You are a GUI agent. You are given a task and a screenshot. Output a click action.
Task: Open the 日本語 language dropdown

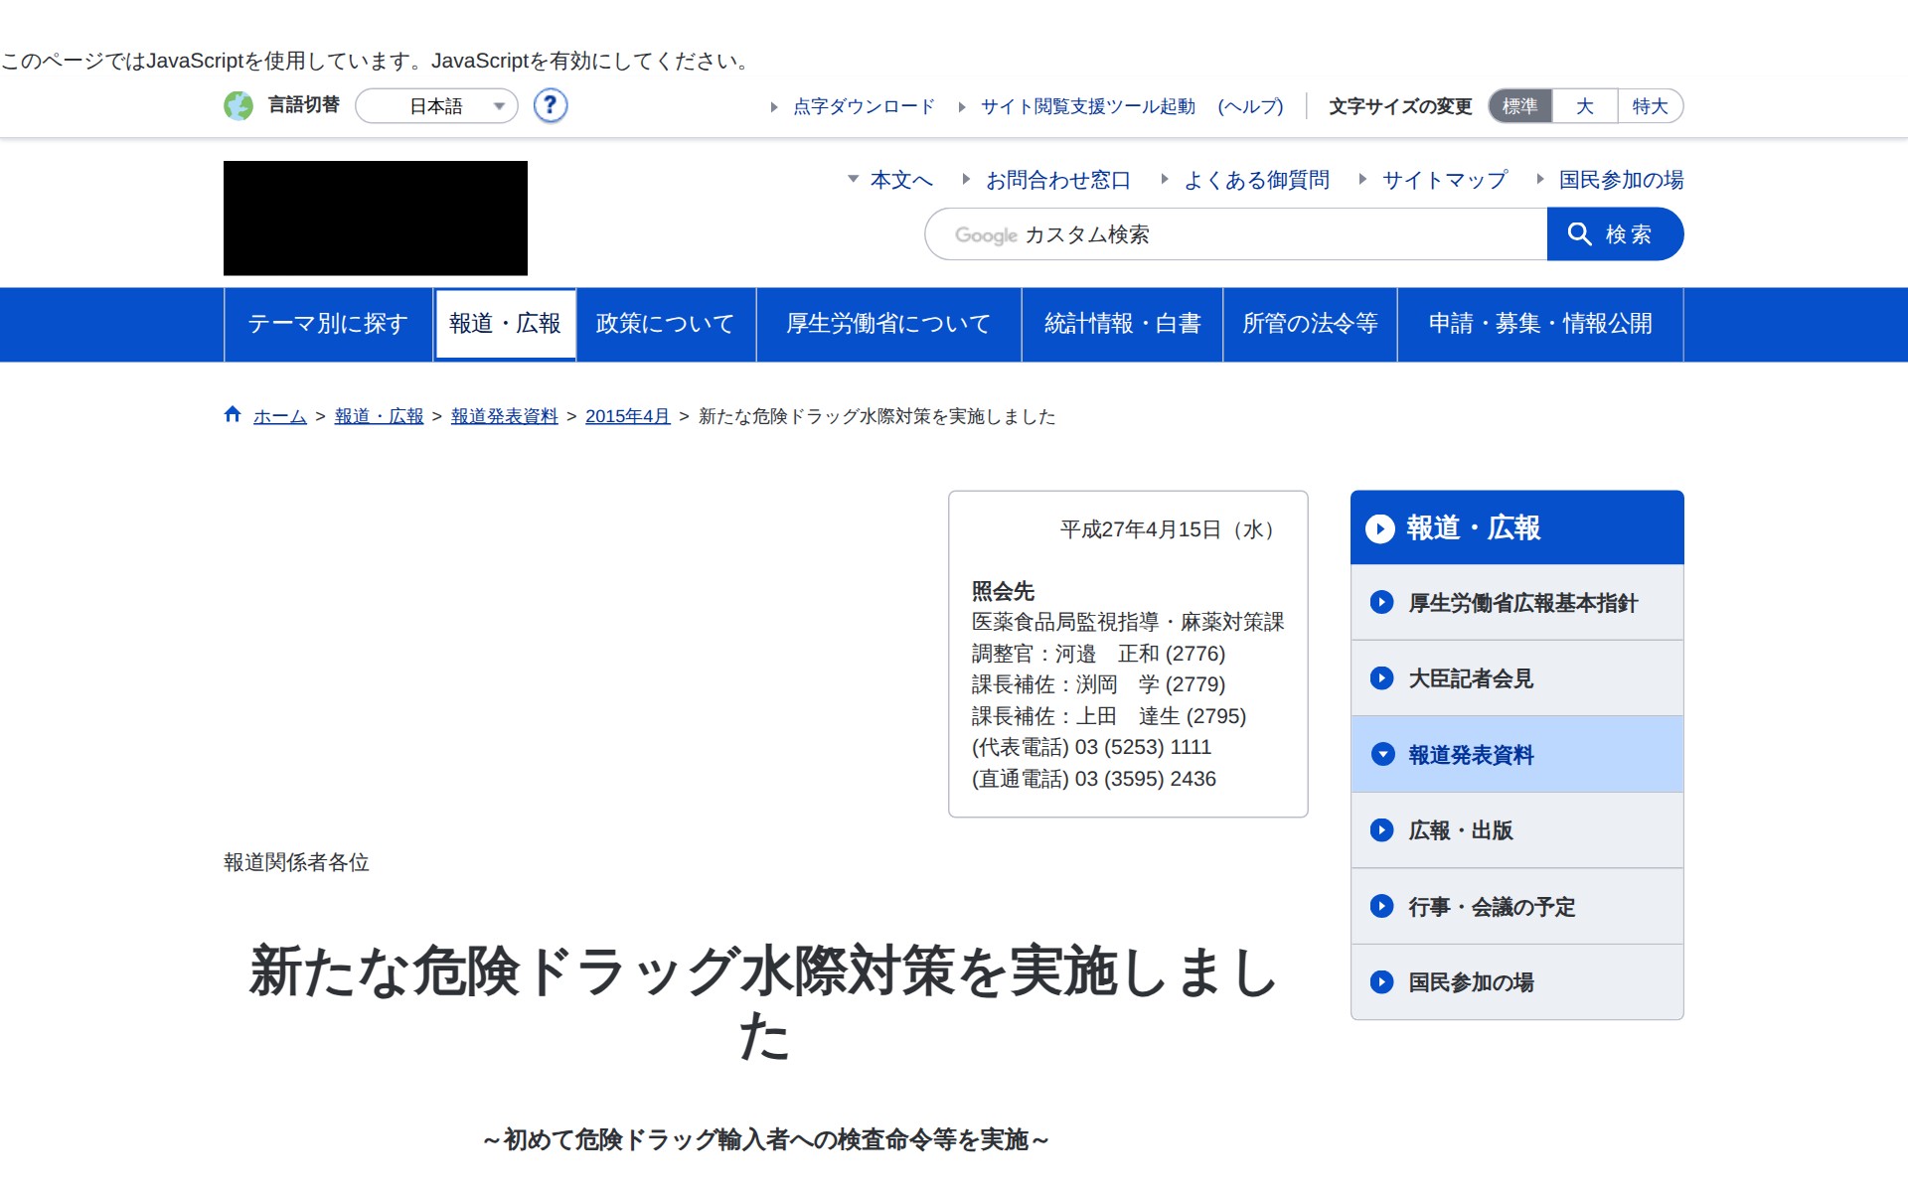437,106
